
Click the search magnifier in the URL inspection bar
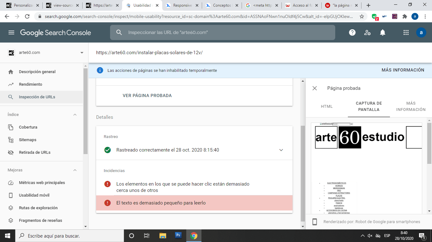119,32
